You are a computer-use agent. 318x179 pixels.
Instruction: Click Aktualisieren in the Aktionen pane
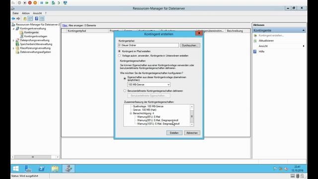pos(266,41)
